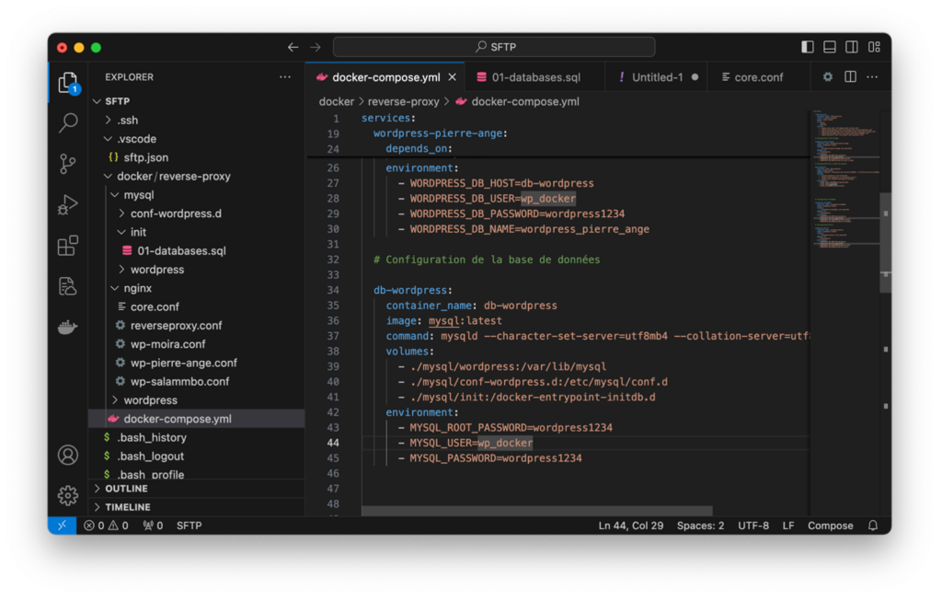Toggle the primary side bar layout icon

pyautogui.click(x=808, y=47)
